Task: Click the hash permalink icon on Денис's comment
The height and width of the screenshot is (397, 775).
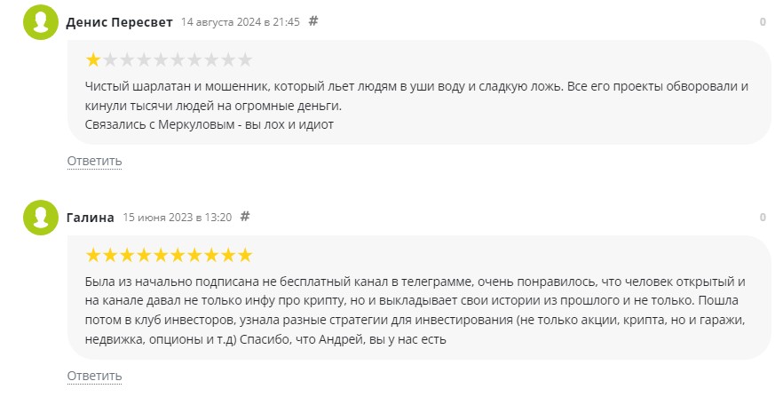Action: (x=313, y=20)
